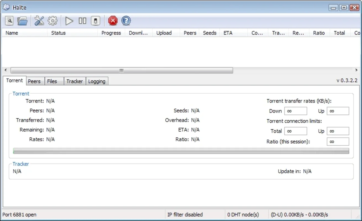
Task: Click the 'Transferred: N/A' text
Action: [35, 120]
